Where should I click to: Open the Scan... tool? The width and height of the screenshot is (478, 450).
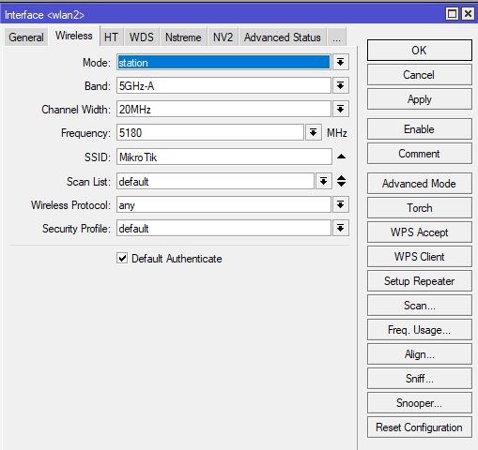coord(419,306)
